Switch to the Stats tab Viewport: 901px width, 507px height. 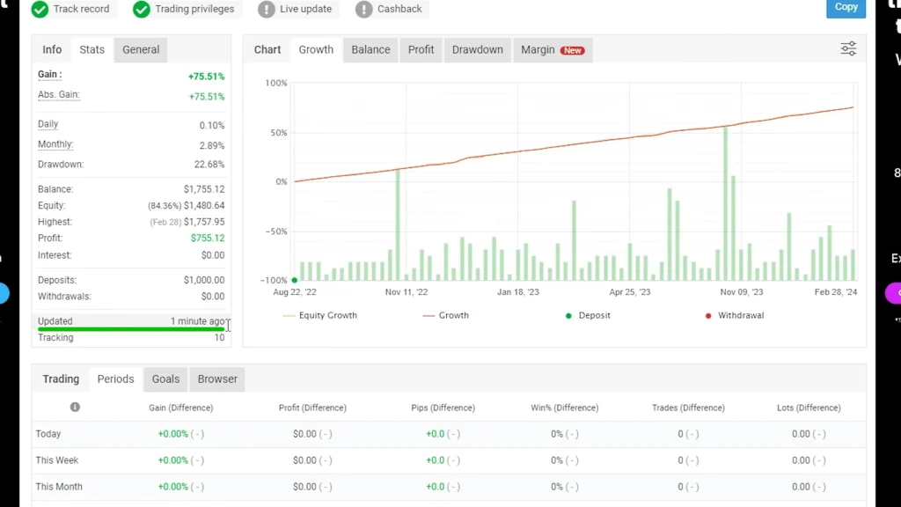pos(92,50)
